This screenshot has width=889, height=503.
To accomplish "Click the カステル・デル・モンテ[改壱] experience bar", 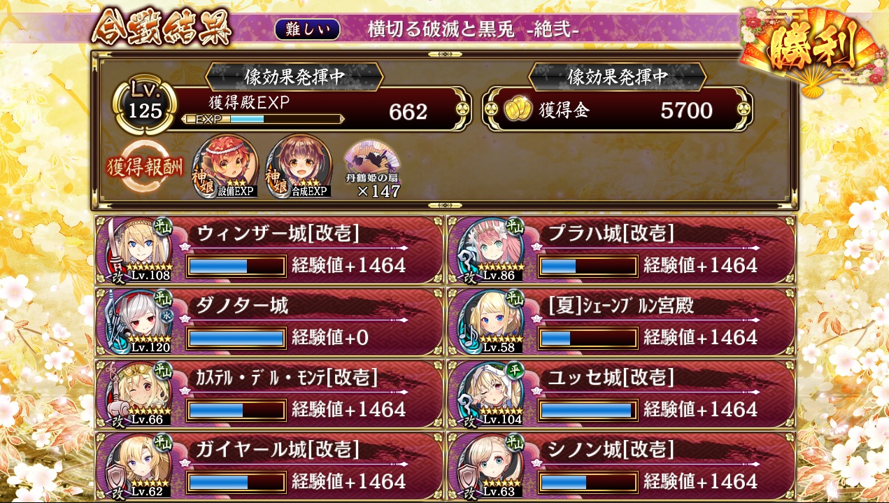I will [236, 409].
